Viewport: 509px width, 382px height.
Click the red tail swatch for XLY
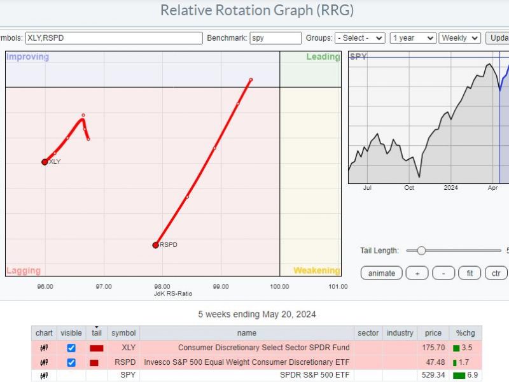click(x=97, y=348)
